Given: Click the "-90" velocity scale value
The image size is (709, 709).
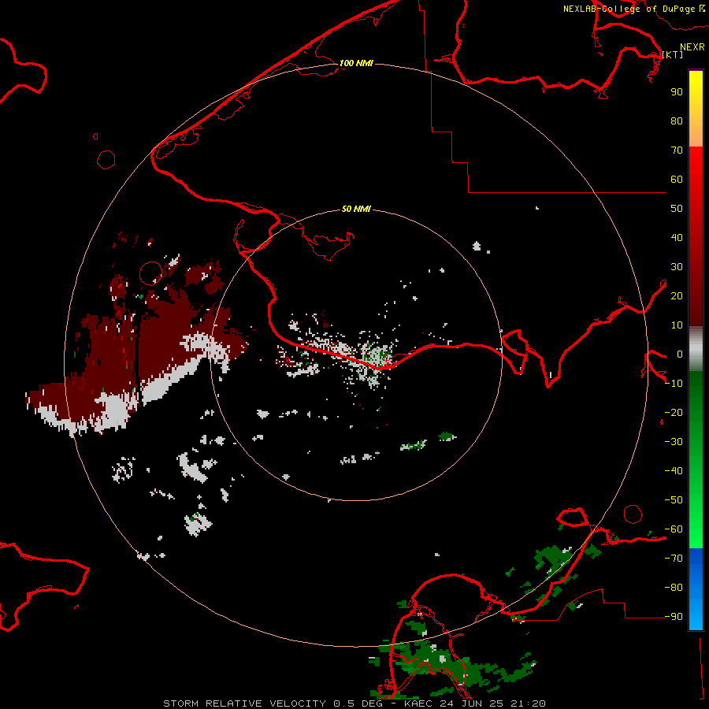Looking at the screenshot, I should tap(674, 617).
